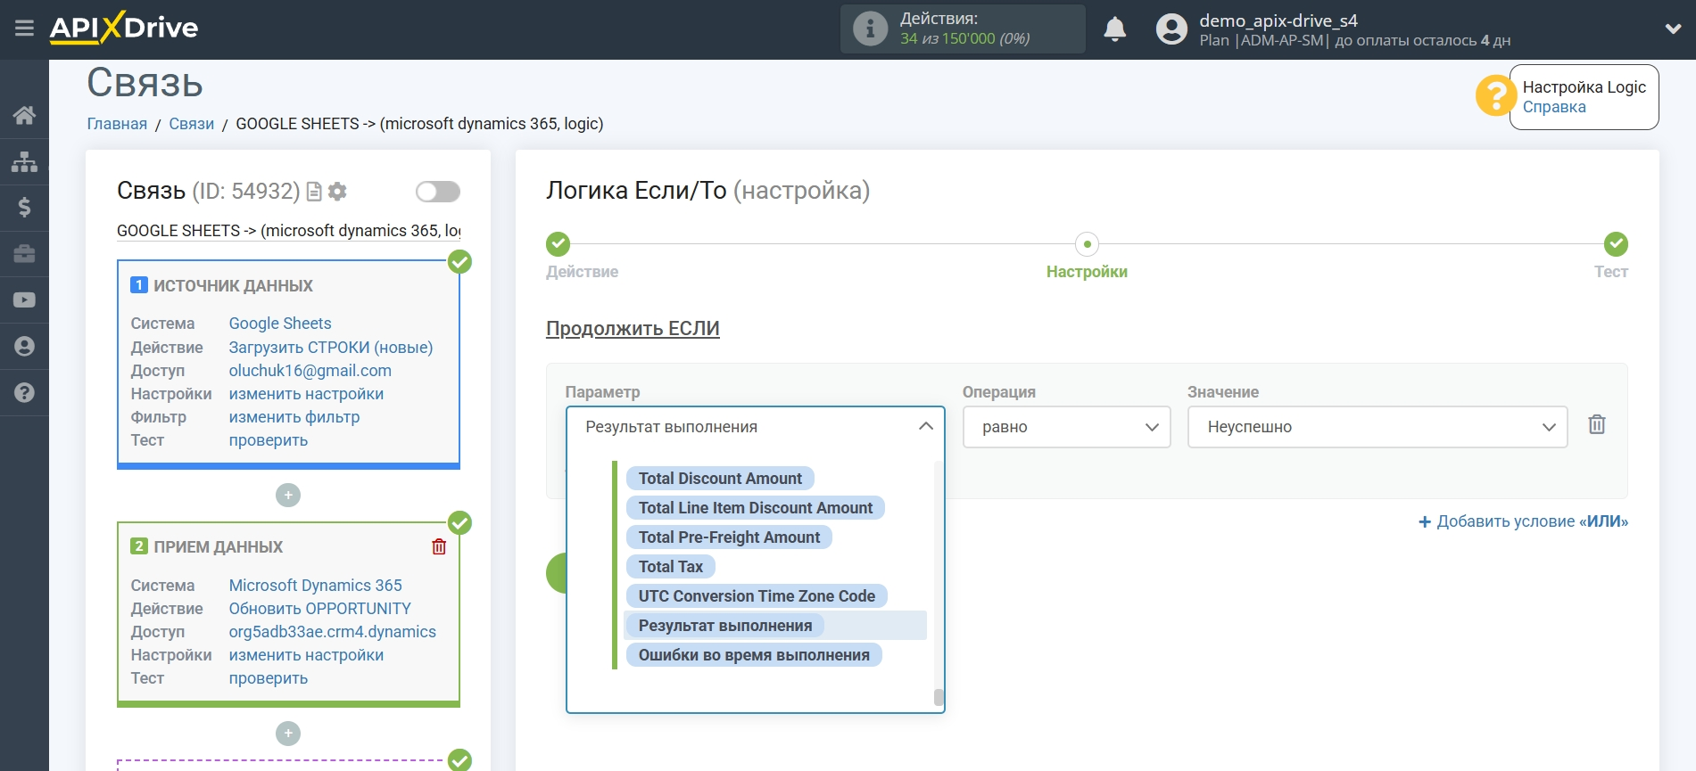Click receiver проверить test link
Image resolution: width=1696 pixels, height=771 pixels.
click(269, 678)
